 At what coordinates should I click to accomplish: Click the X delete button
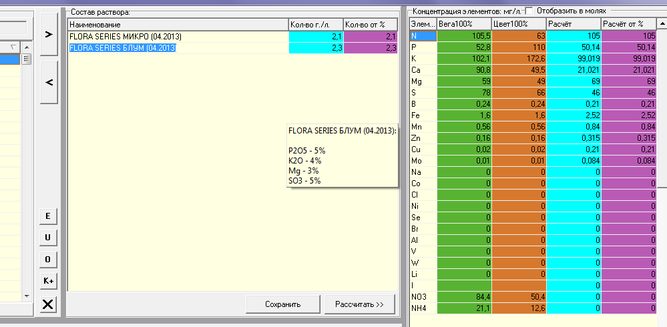pos(48,304)
